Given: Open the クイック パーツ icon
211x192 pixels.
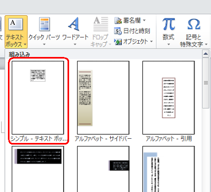Looking at the screenshot, I should [44, 24].
